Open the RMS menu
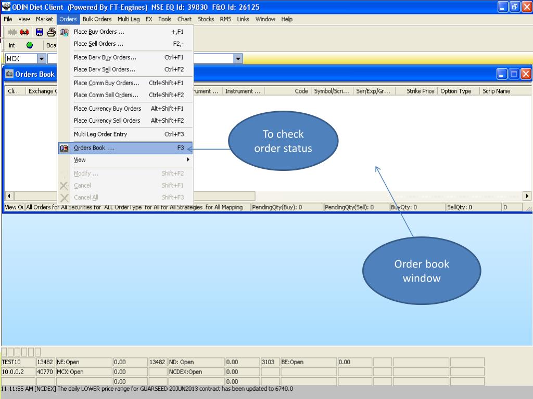533x399 pixels. click(225, 19)
